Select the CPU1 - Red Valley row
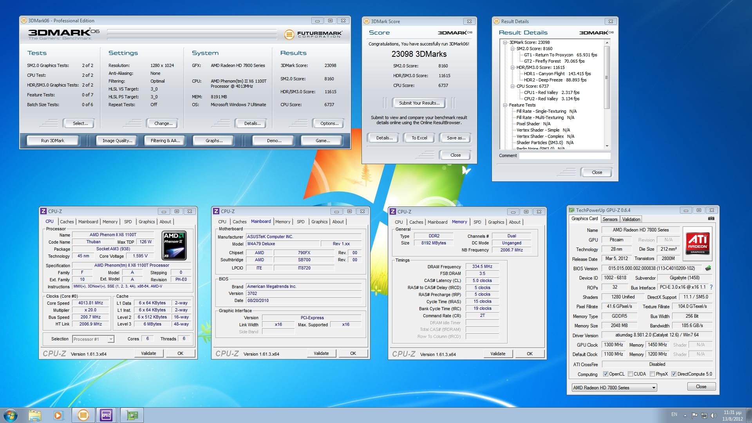 point(551,92)
